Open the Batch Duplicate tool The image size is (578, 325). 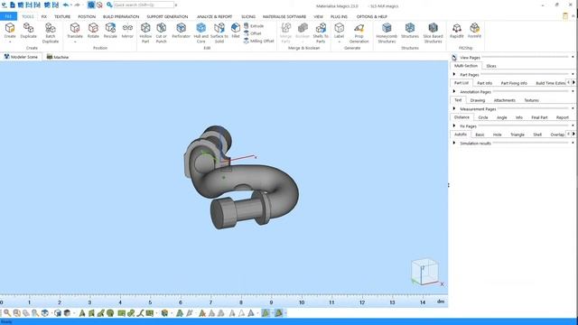coord(51,32)
